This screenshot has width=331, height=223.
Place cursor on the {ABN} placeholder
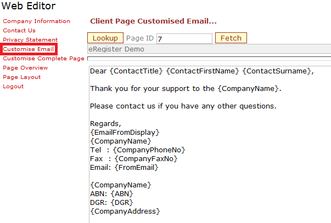(x=120, y=193)
